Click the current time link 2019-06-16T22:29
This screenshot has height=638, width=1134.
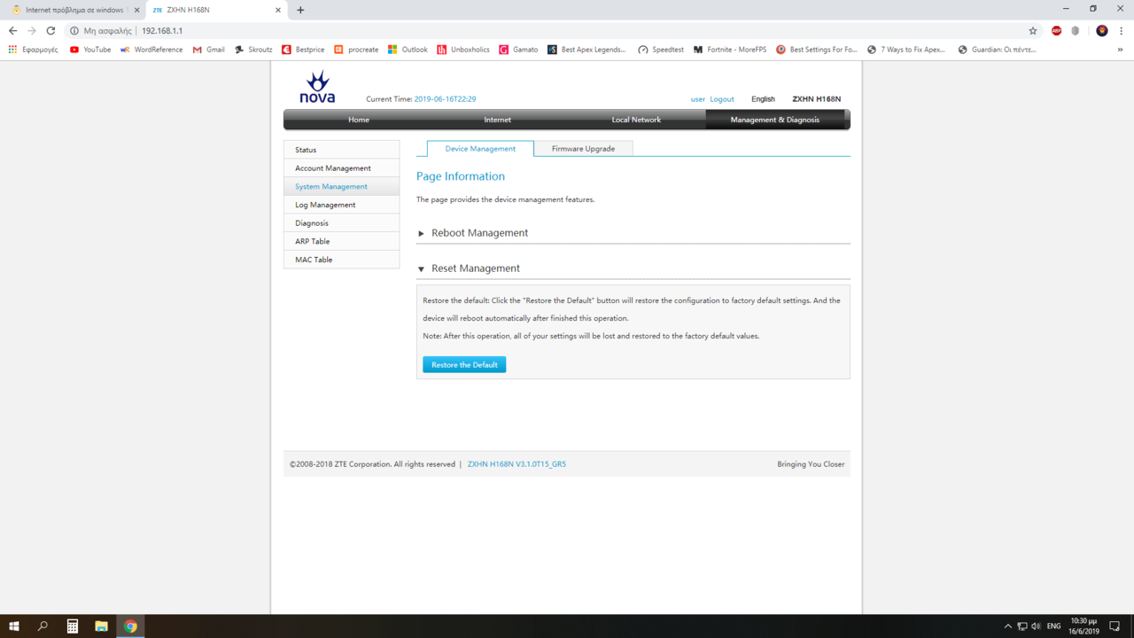[x=445, y=99]
